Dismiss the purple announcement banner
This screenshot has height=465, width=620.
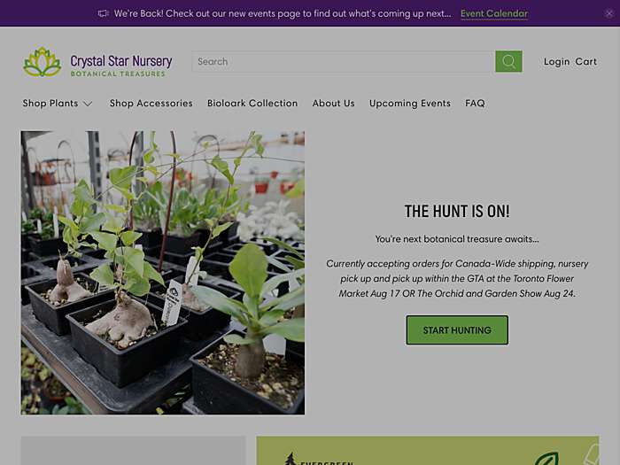point(609,13)
